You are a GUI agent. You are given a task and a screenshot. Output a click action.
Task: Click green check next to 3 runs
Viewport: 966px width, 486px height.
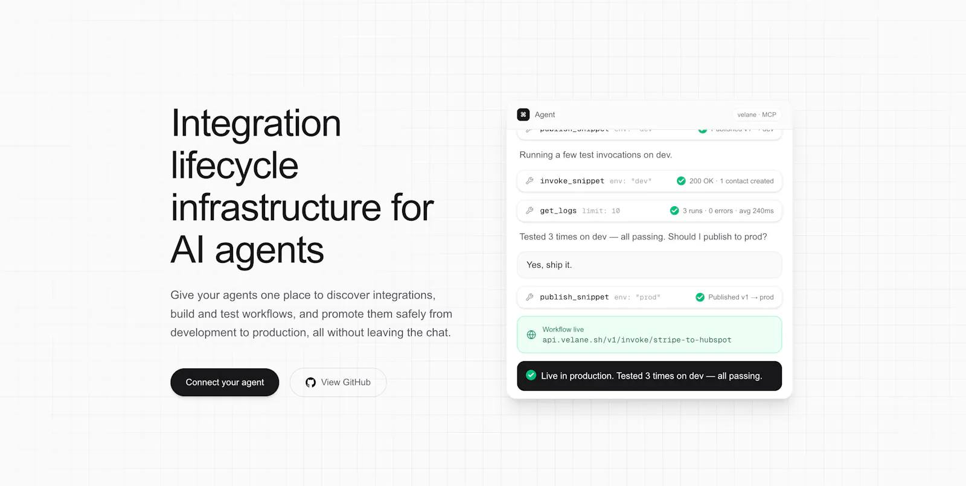coord(674,210)
